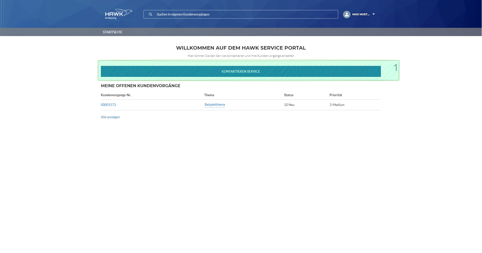Screen dimensions: 482x253
Task: Click the Meine offenen Kundenvorgänge heading
Action: point(141,86)
